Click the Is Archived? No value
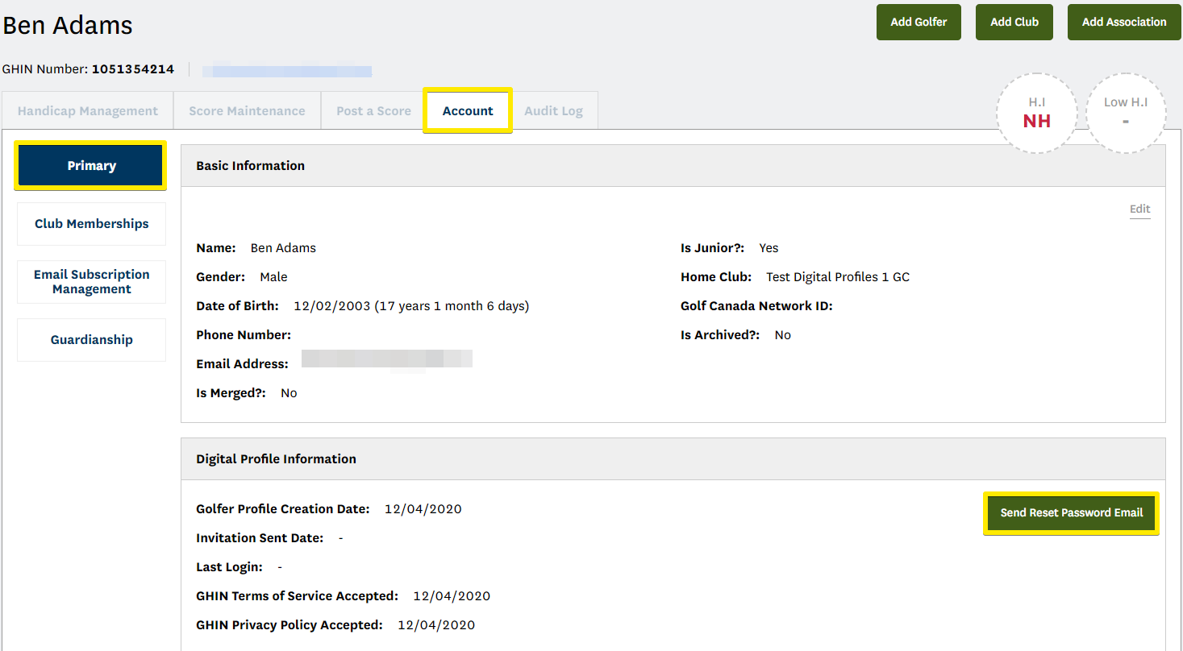 [x=782, y=334]
